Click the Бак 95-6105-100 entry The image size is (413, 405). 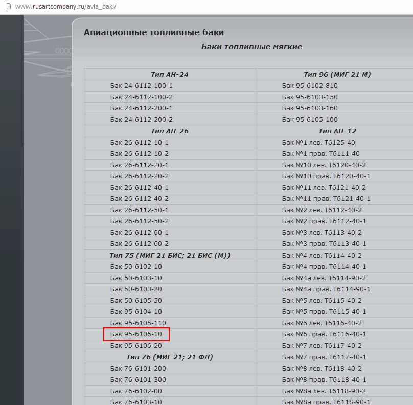pos(310,120)
